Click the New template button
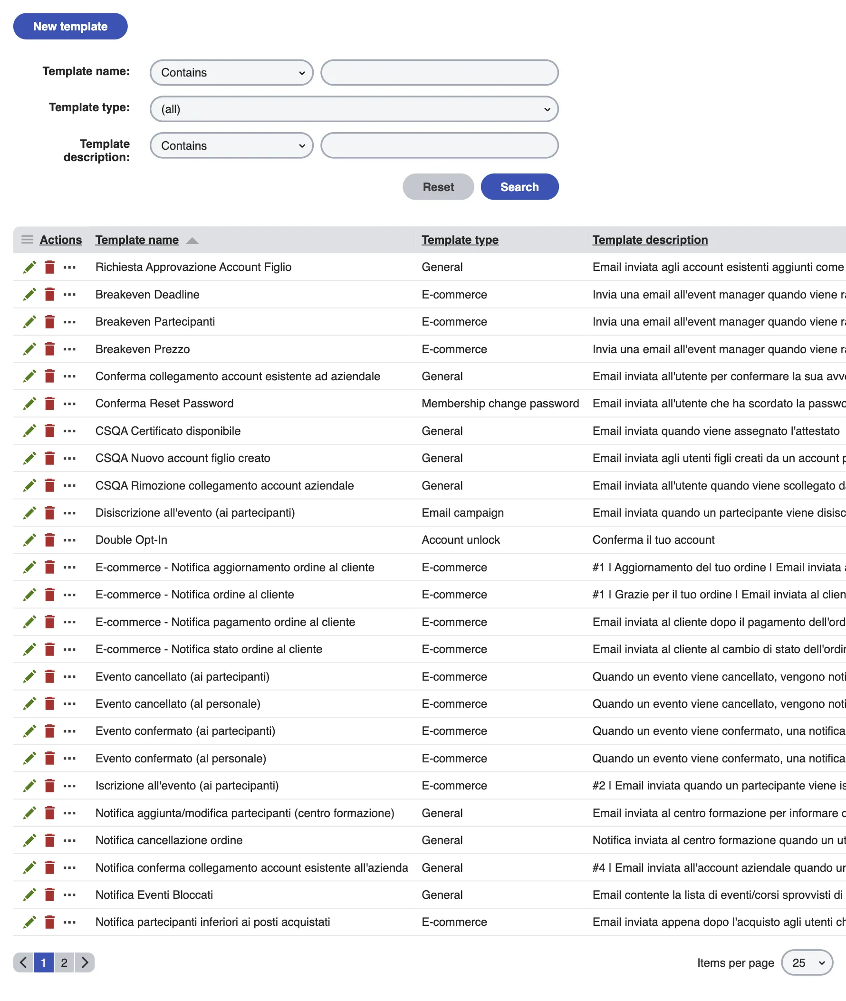The width and height of the screenshot is (846, 1001). coord(70,27)
